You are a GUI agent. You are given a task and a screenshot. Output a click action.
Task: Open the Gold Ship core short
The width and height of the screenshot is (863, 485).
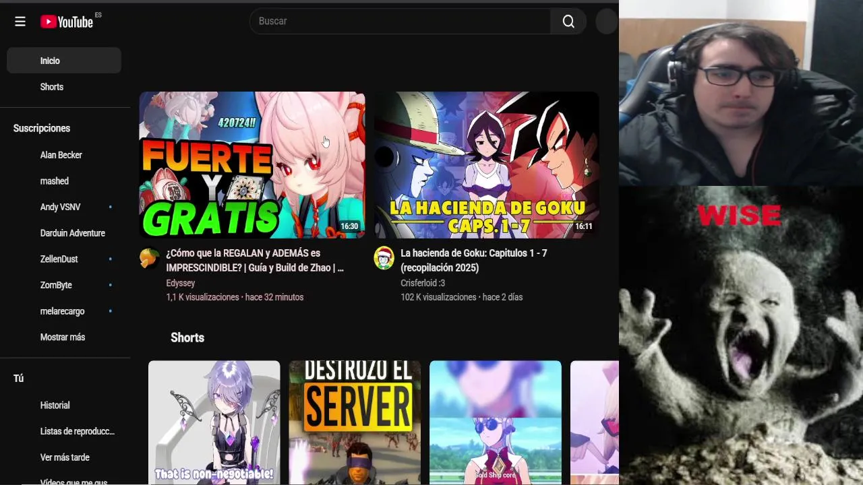pos(496,422)
